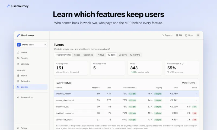The height and width of the screenshot is (130, 217).
Task: Click the UserJourney logo icon in page header
Action: (x=8, y=6)
